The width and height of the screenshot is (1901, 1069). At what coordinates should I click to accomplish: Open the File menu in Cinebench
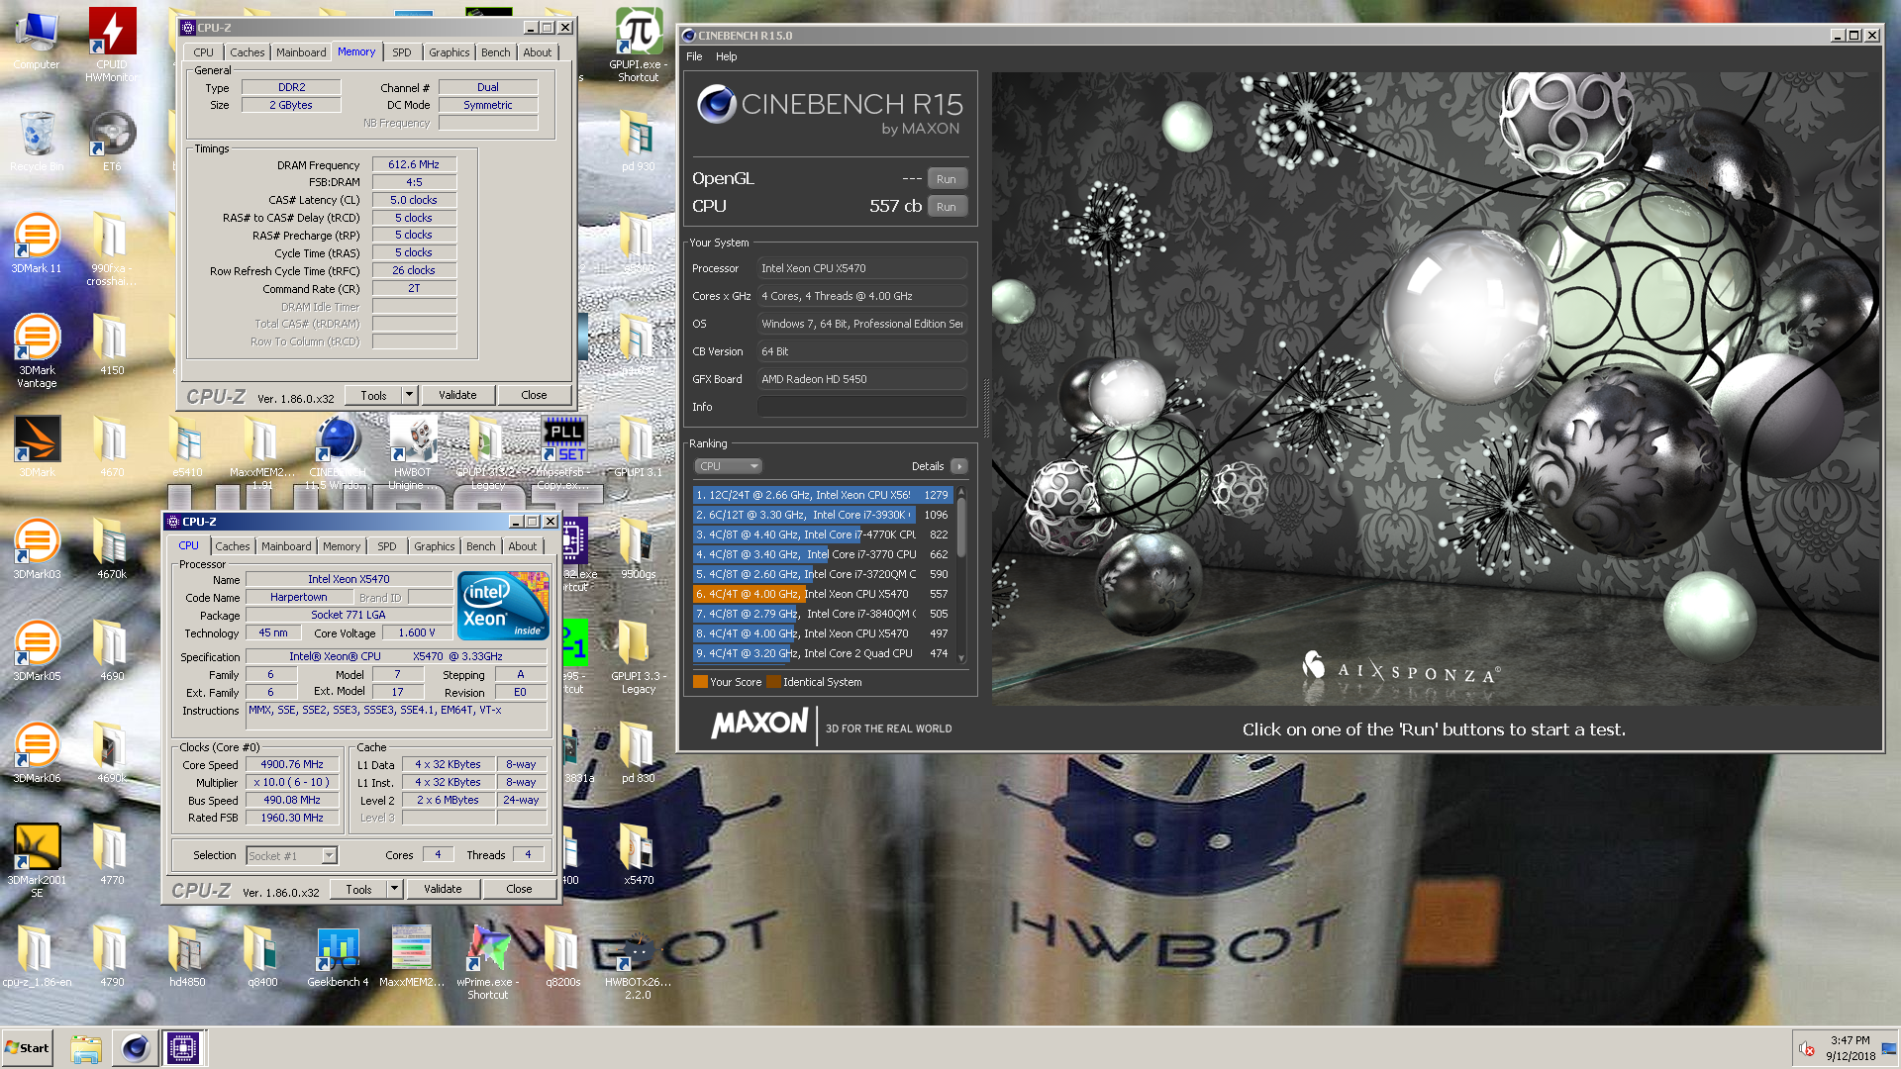click(x=694, y=56)
